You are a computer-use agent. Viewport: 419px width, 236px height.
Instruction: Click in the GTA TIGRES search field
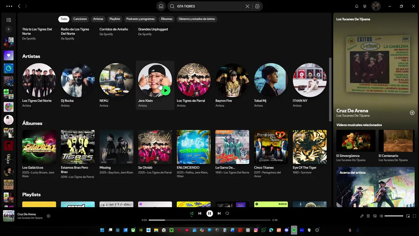[x=209, y=6]
